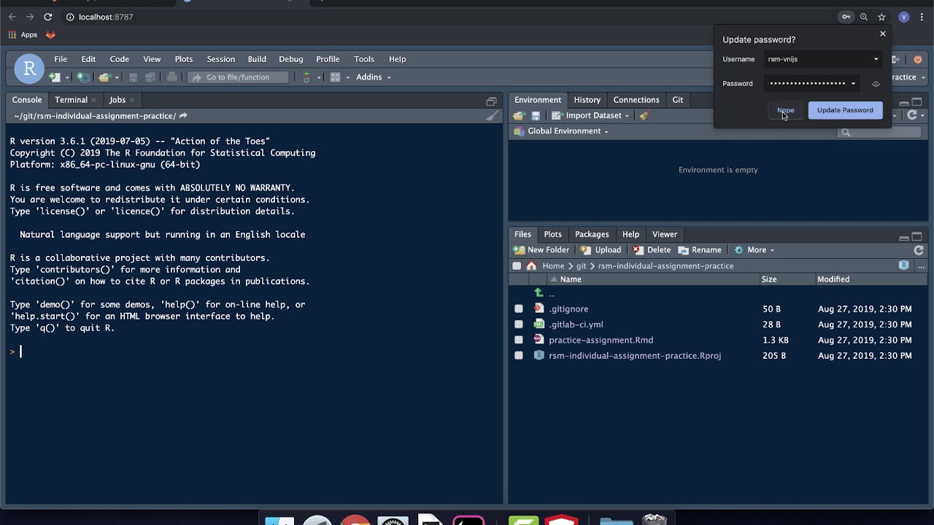
Task: Check the .gitignore file checkbox
Action: click(519, 309)
